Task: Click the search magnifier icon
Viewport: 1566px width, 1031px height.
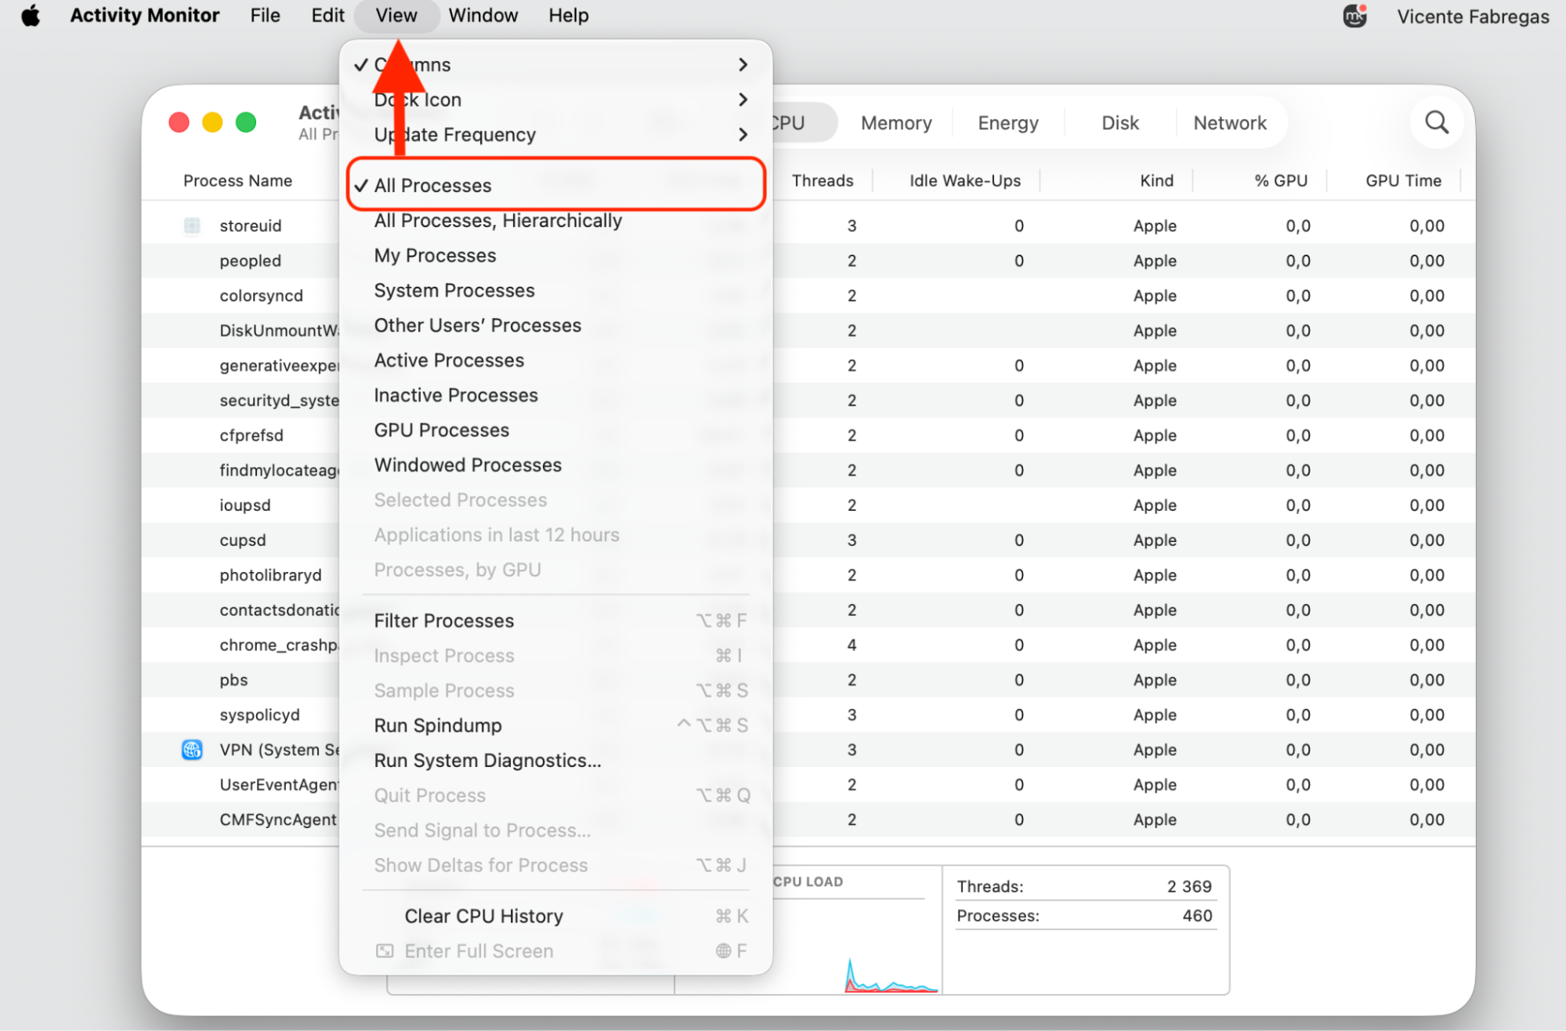Action: click(1436, 122)
